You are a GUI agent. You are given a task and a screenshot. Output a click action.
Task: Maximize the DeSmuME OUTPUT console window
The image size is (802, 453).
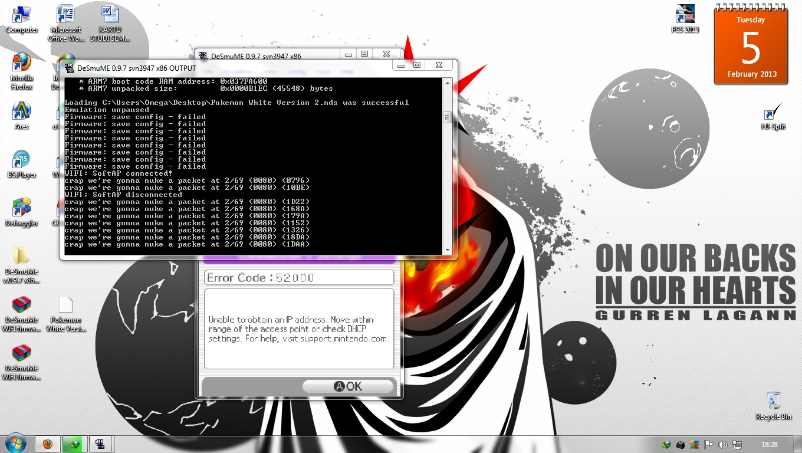click(417, 65)
